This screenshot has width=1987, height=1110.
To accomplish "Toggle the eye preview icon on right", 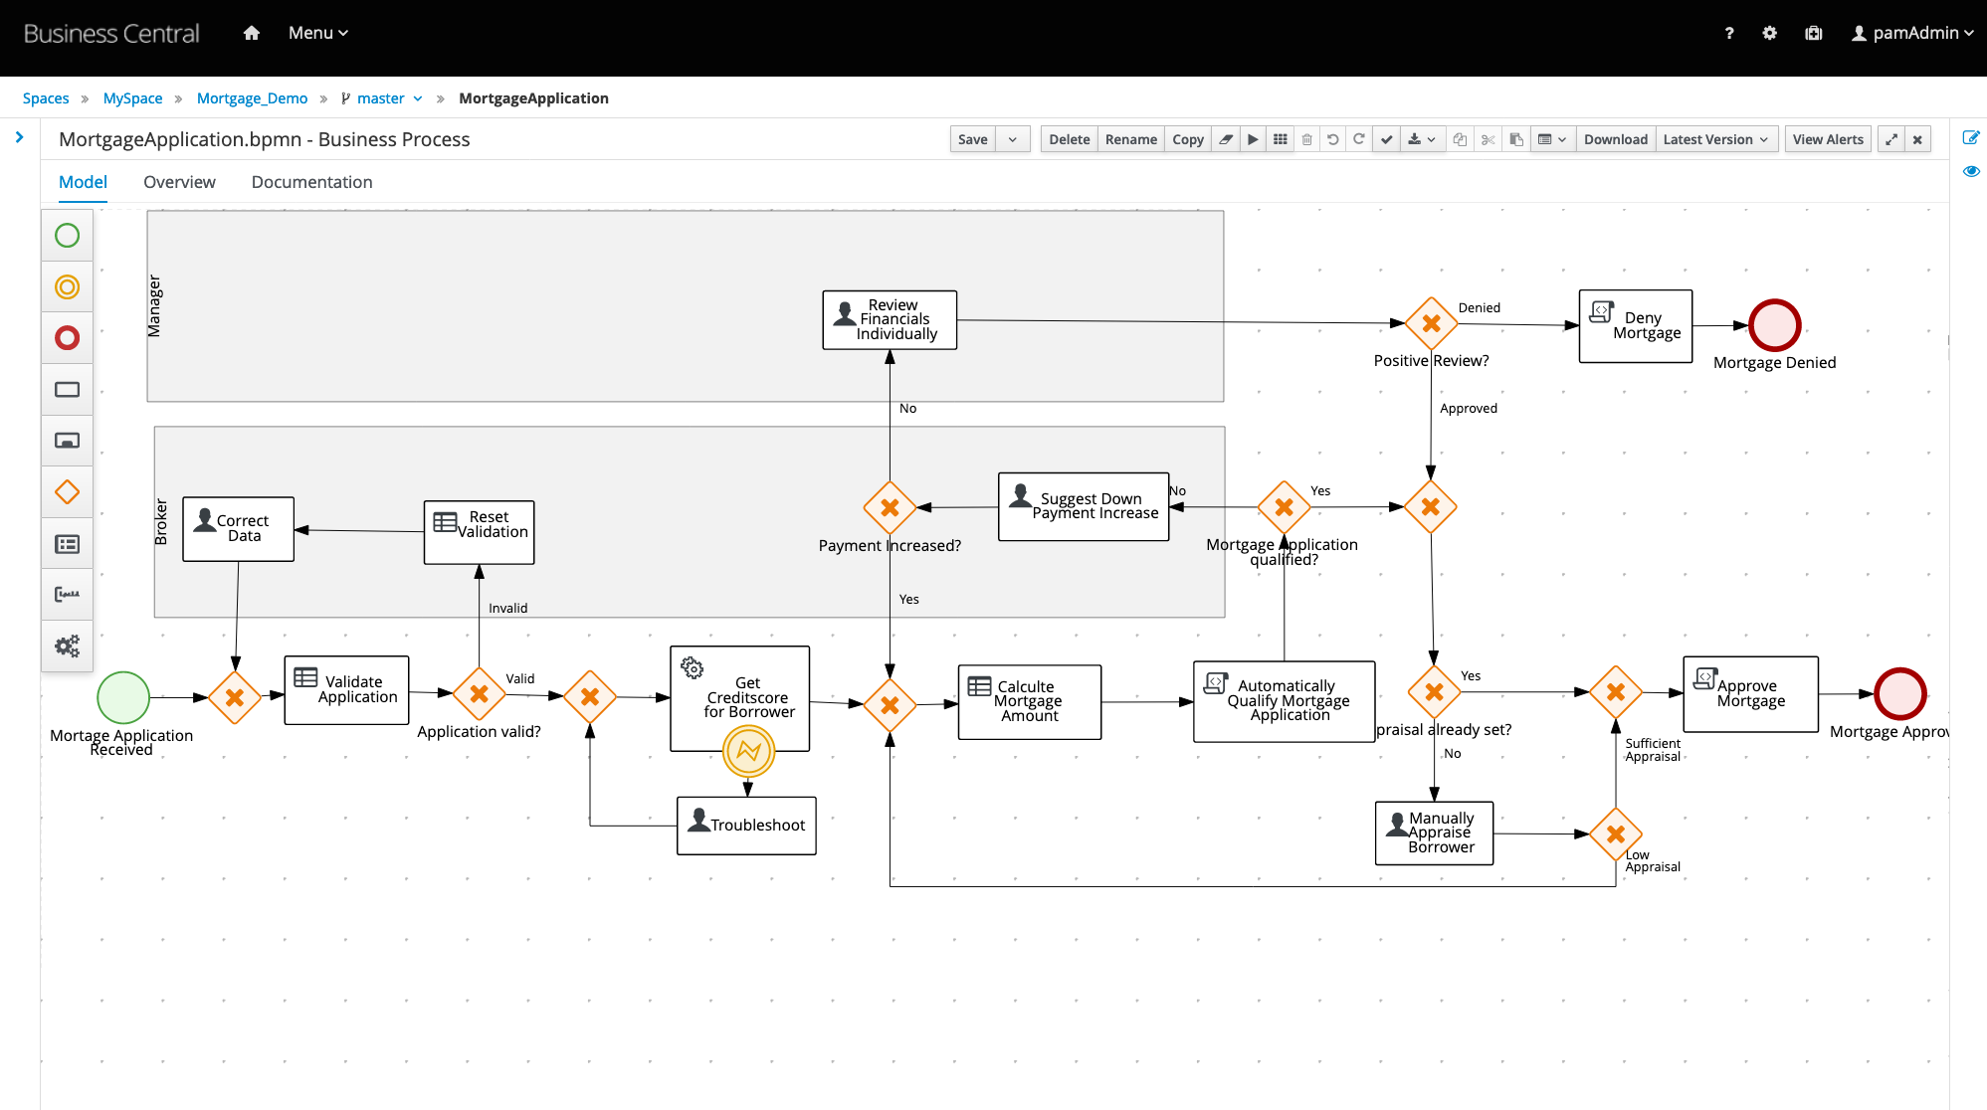I will click(1970, 171).
